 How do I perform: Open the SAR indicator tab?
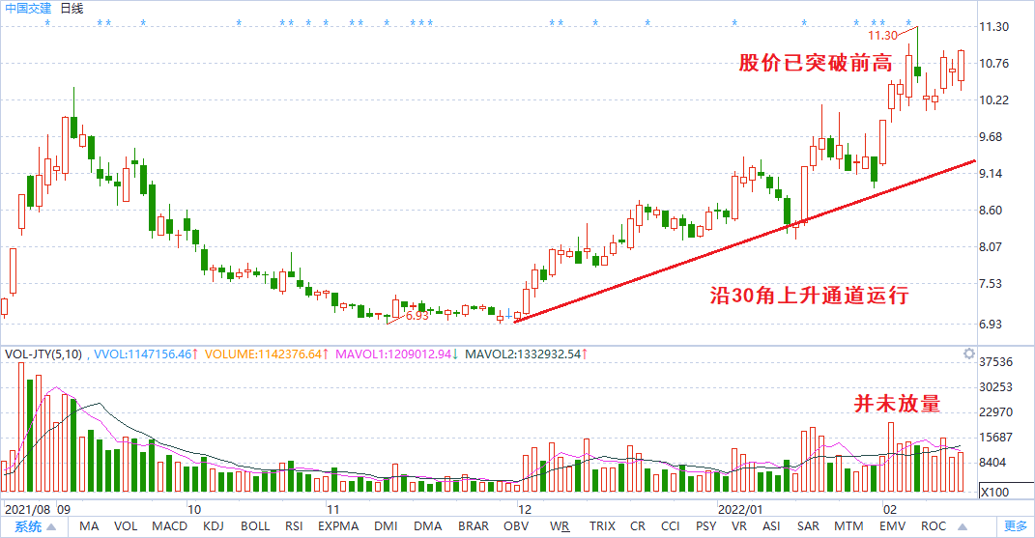(808, 526)
